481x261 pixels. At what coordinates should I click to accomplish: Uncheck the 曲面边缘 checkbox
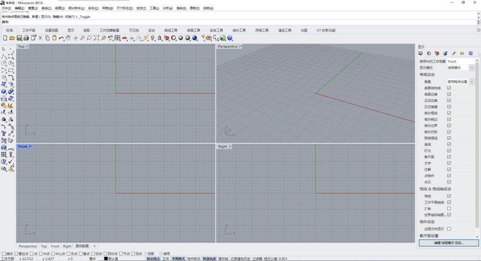pyautogui.click(x=449, y=94)
